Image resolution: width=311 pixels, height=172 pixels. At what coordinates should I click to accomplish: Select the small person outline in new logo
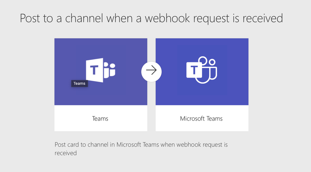213,69
